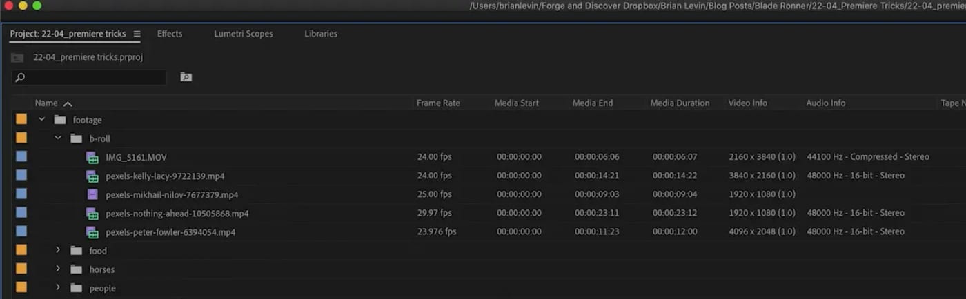Click the clip icon of IMG_5161.MOV
Viewport: 966px width, 299px height.
click(x=92, y=157)
